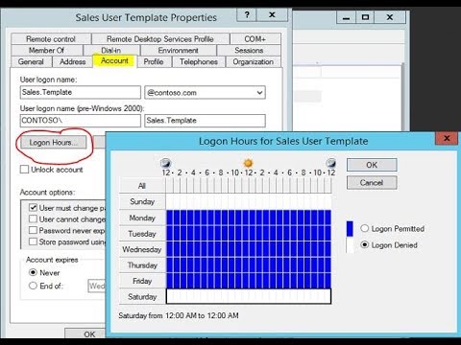Image resolution: width=461 pixels, height=345 pixels.
Task: Select the Thursday row header
Action: tap(142, 265)
